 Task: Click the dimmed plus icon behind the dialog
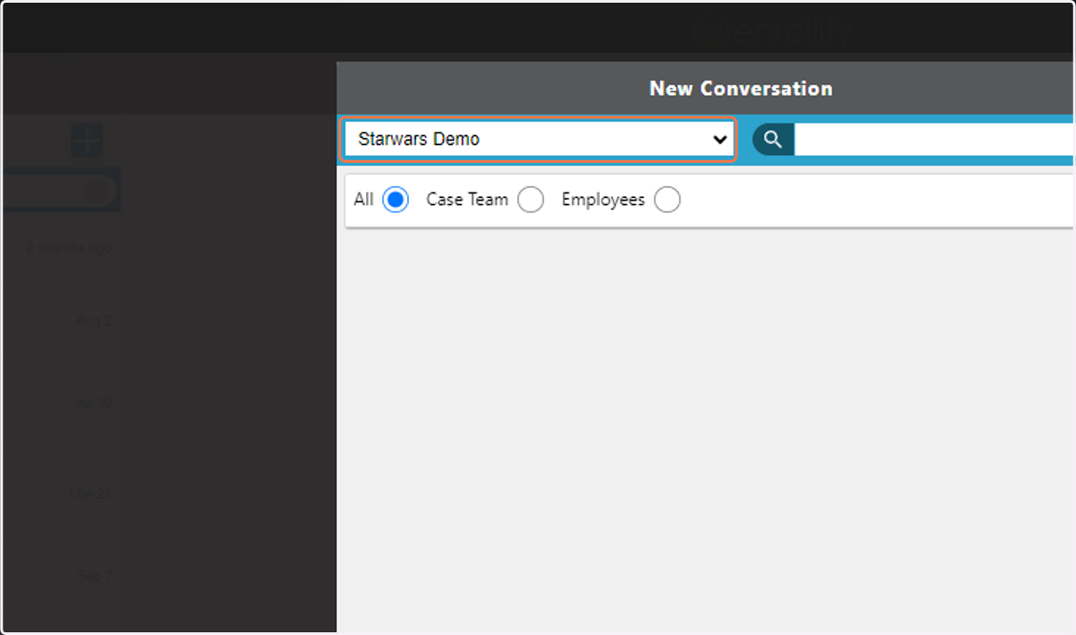(x=87, y=141)
